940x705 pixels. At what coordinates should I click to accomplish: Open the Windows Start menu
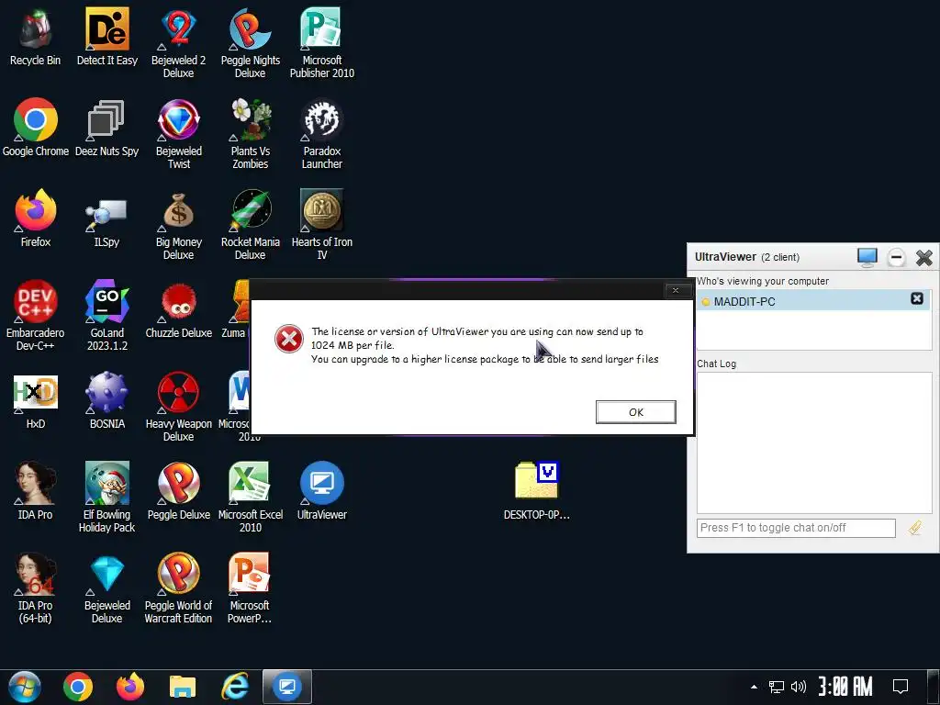coord(24,687)
